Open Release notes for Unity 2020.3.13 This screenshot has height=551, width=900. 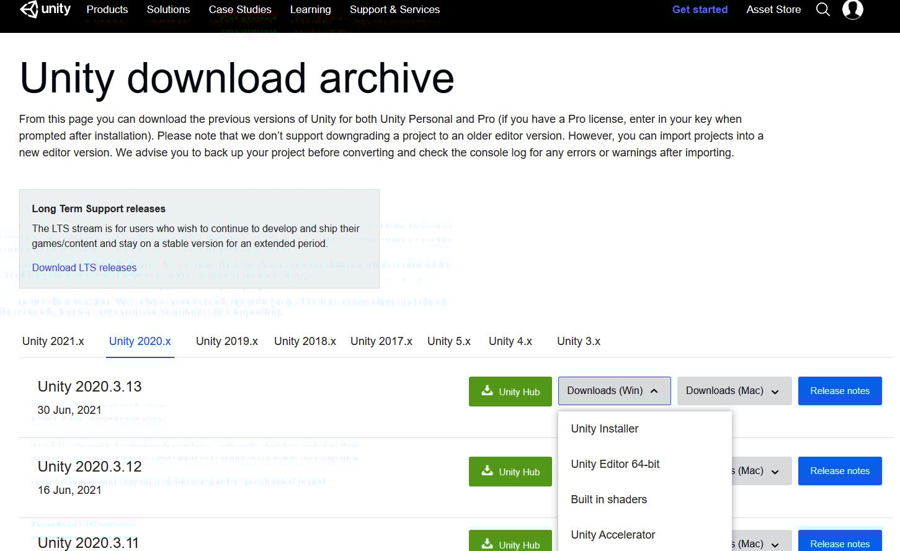coord(840,391)
